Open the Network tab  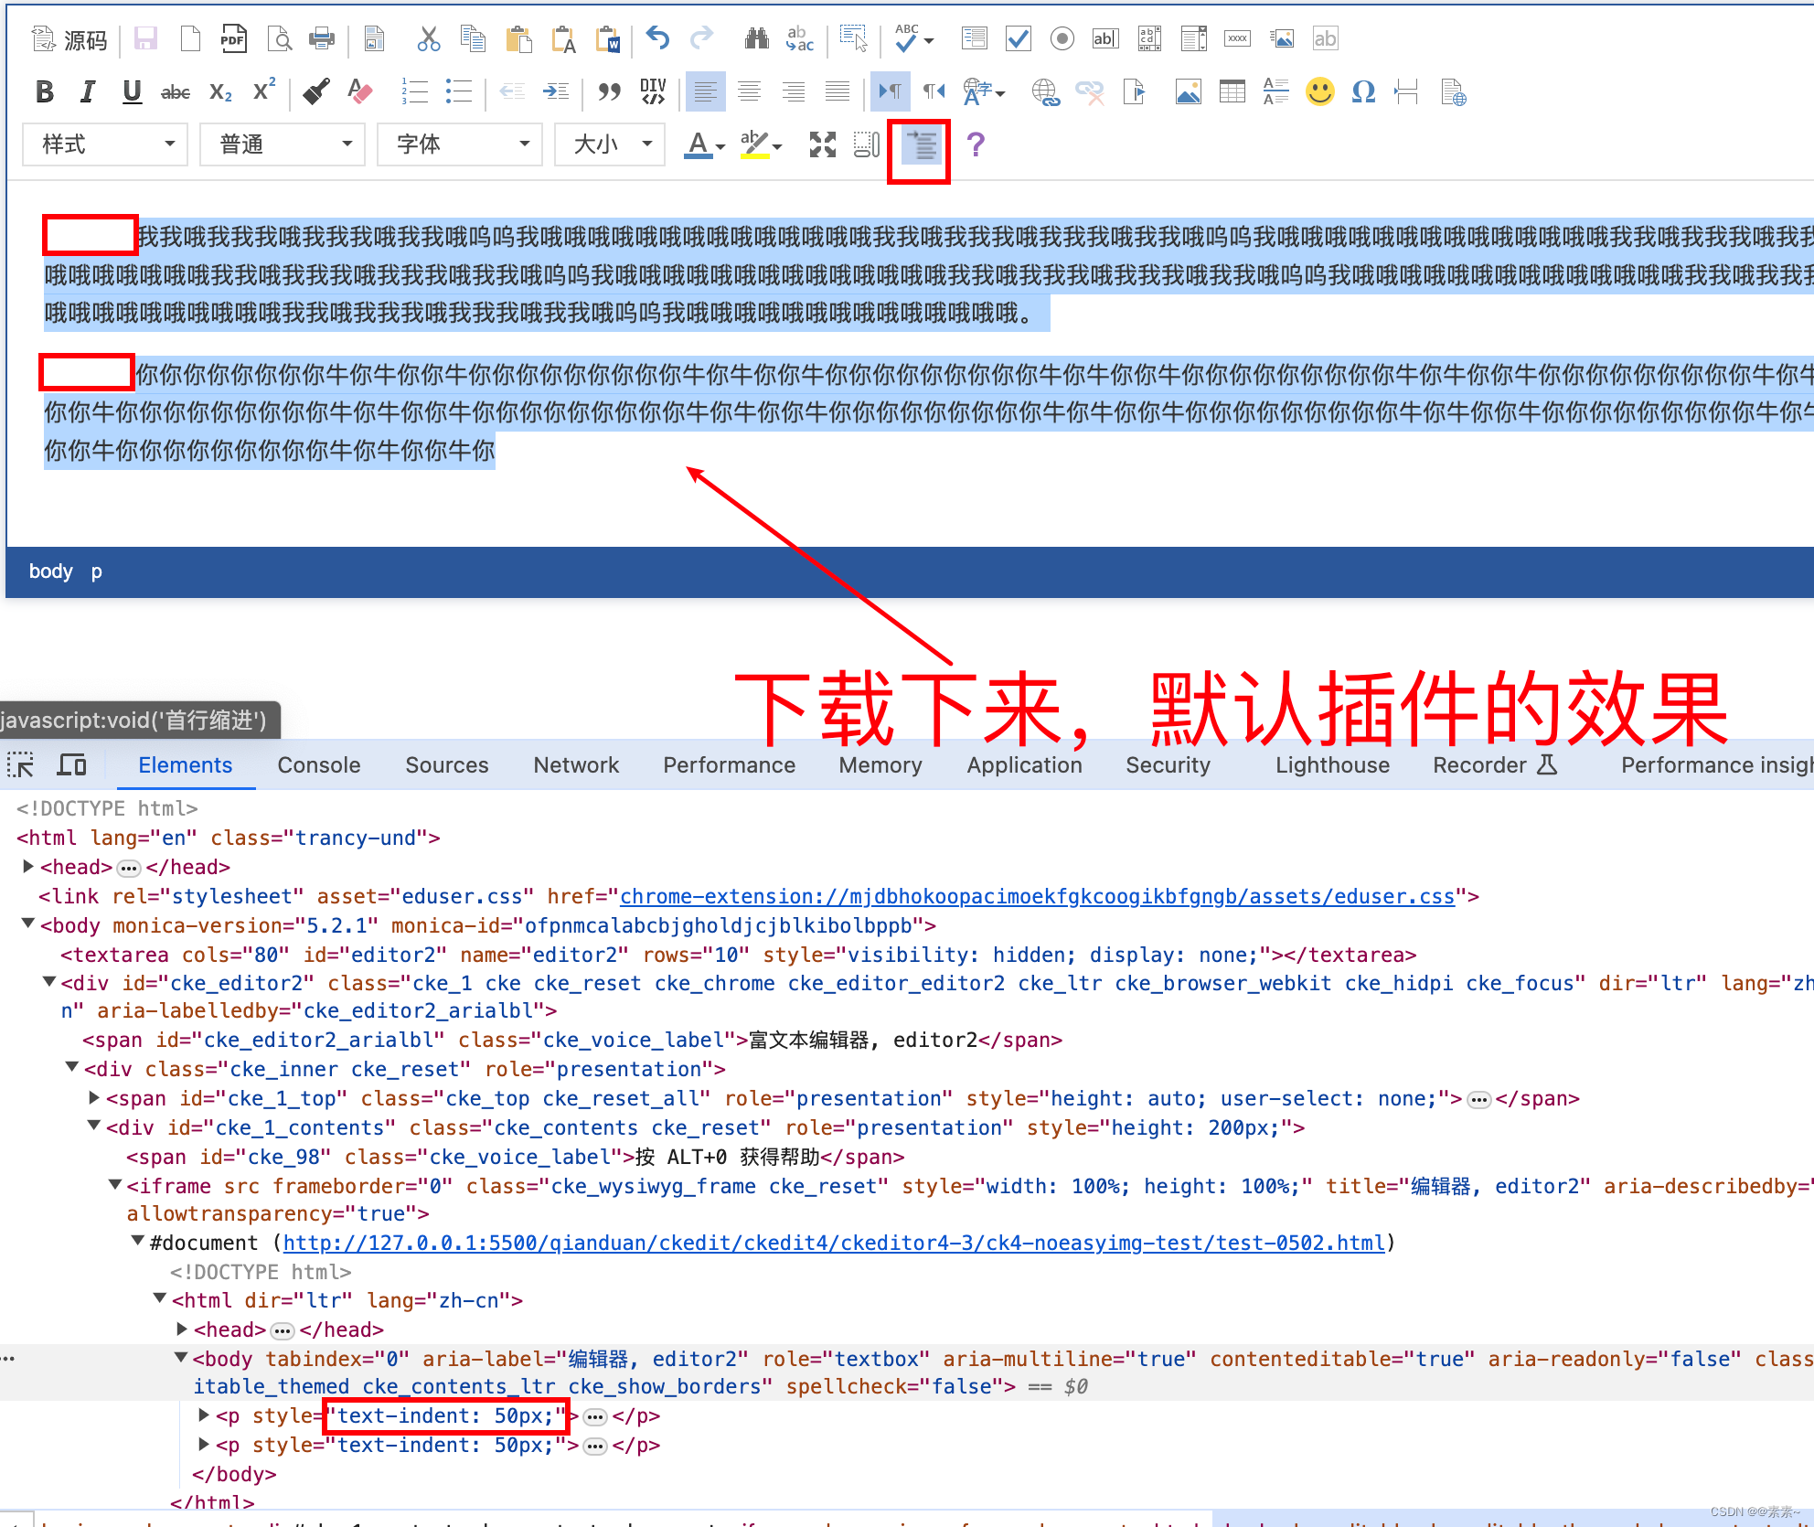[575, 765]
